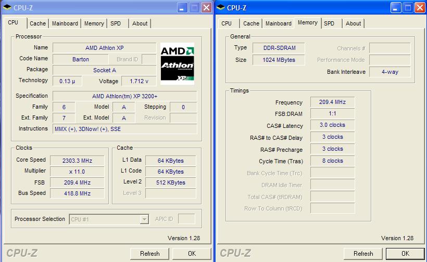427x262 pixels.
Task: Click the L1 Code value 64 KBytes
Action: pyautogui.click(x=171, y=172)
